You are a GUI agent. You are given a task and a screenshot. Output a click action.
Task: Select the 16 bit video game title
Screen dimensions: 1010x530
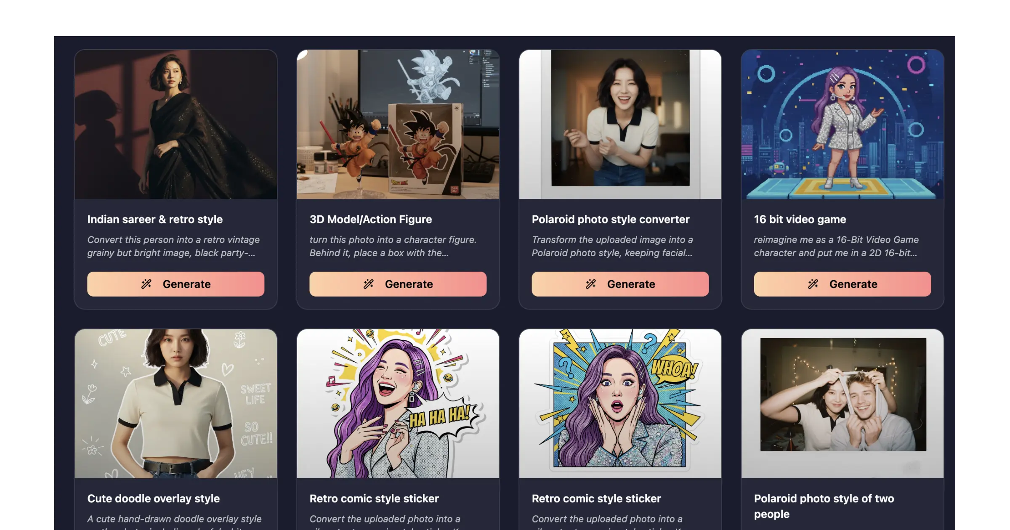[x=800, y=220]
